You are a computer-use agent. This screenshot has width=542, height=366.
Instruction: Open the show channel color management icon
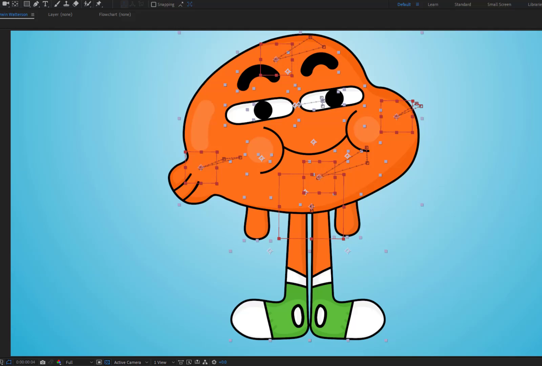coord(59,362)
